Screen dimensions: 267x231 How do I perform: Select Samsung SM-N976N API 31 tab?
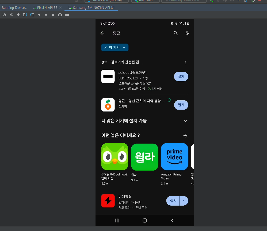[91, 8]
